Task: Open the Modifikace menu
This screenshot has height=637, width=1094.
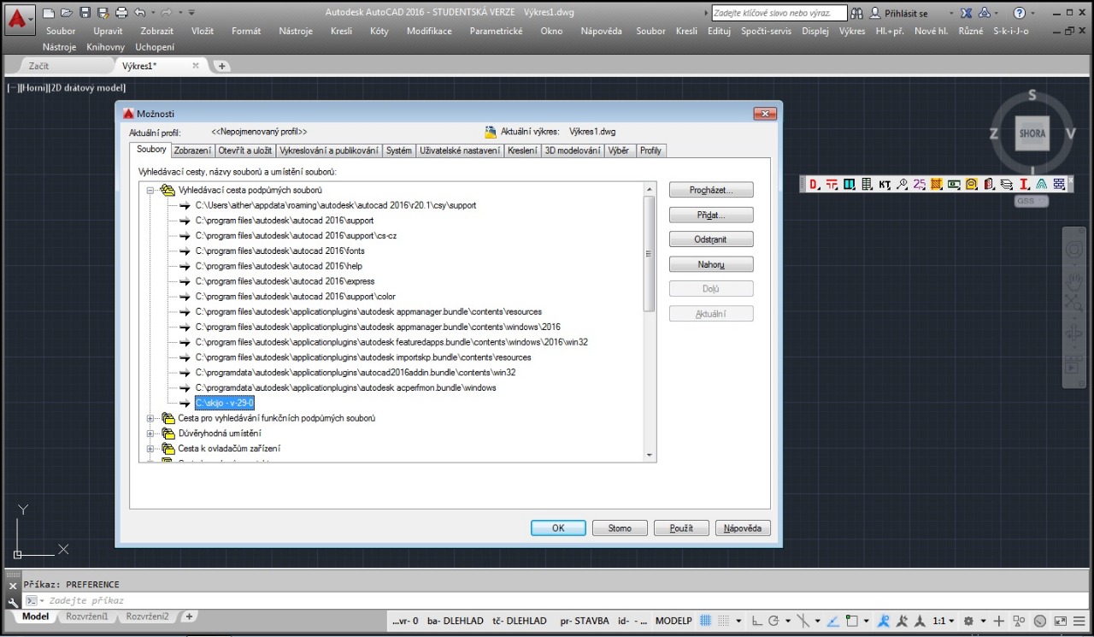Action: pos(429,31)
